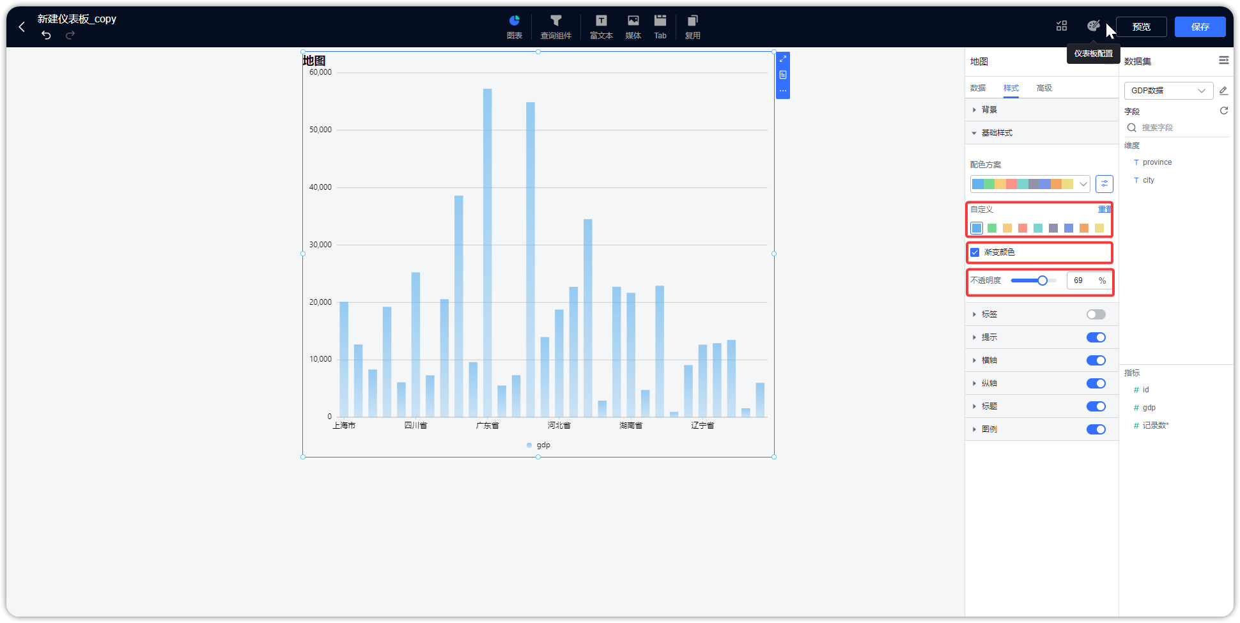Select the salmon red custom color swatch
The image size is (1240, 623).
[1023, 228]
